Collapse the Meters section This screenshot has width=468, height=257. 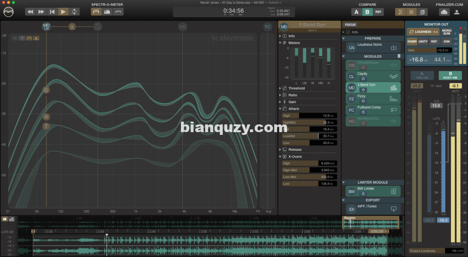point(280,43)
